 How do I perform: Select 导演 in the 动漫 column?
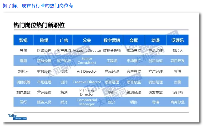click(x=155, y=102)
